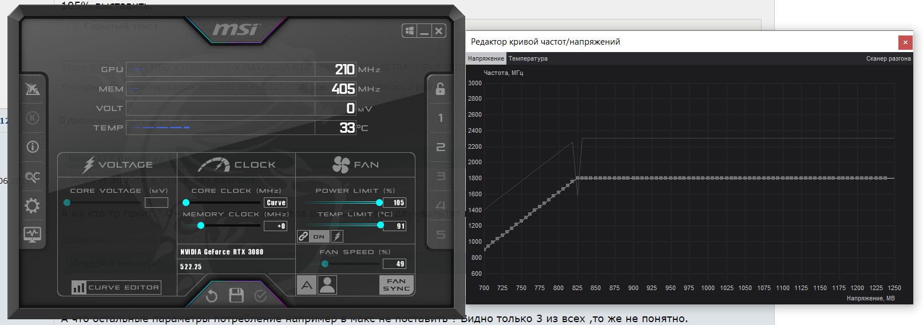Adjust the Core Voltage slider handle
The height and width of the screenshot is (325, 923).
click(67, 203)
